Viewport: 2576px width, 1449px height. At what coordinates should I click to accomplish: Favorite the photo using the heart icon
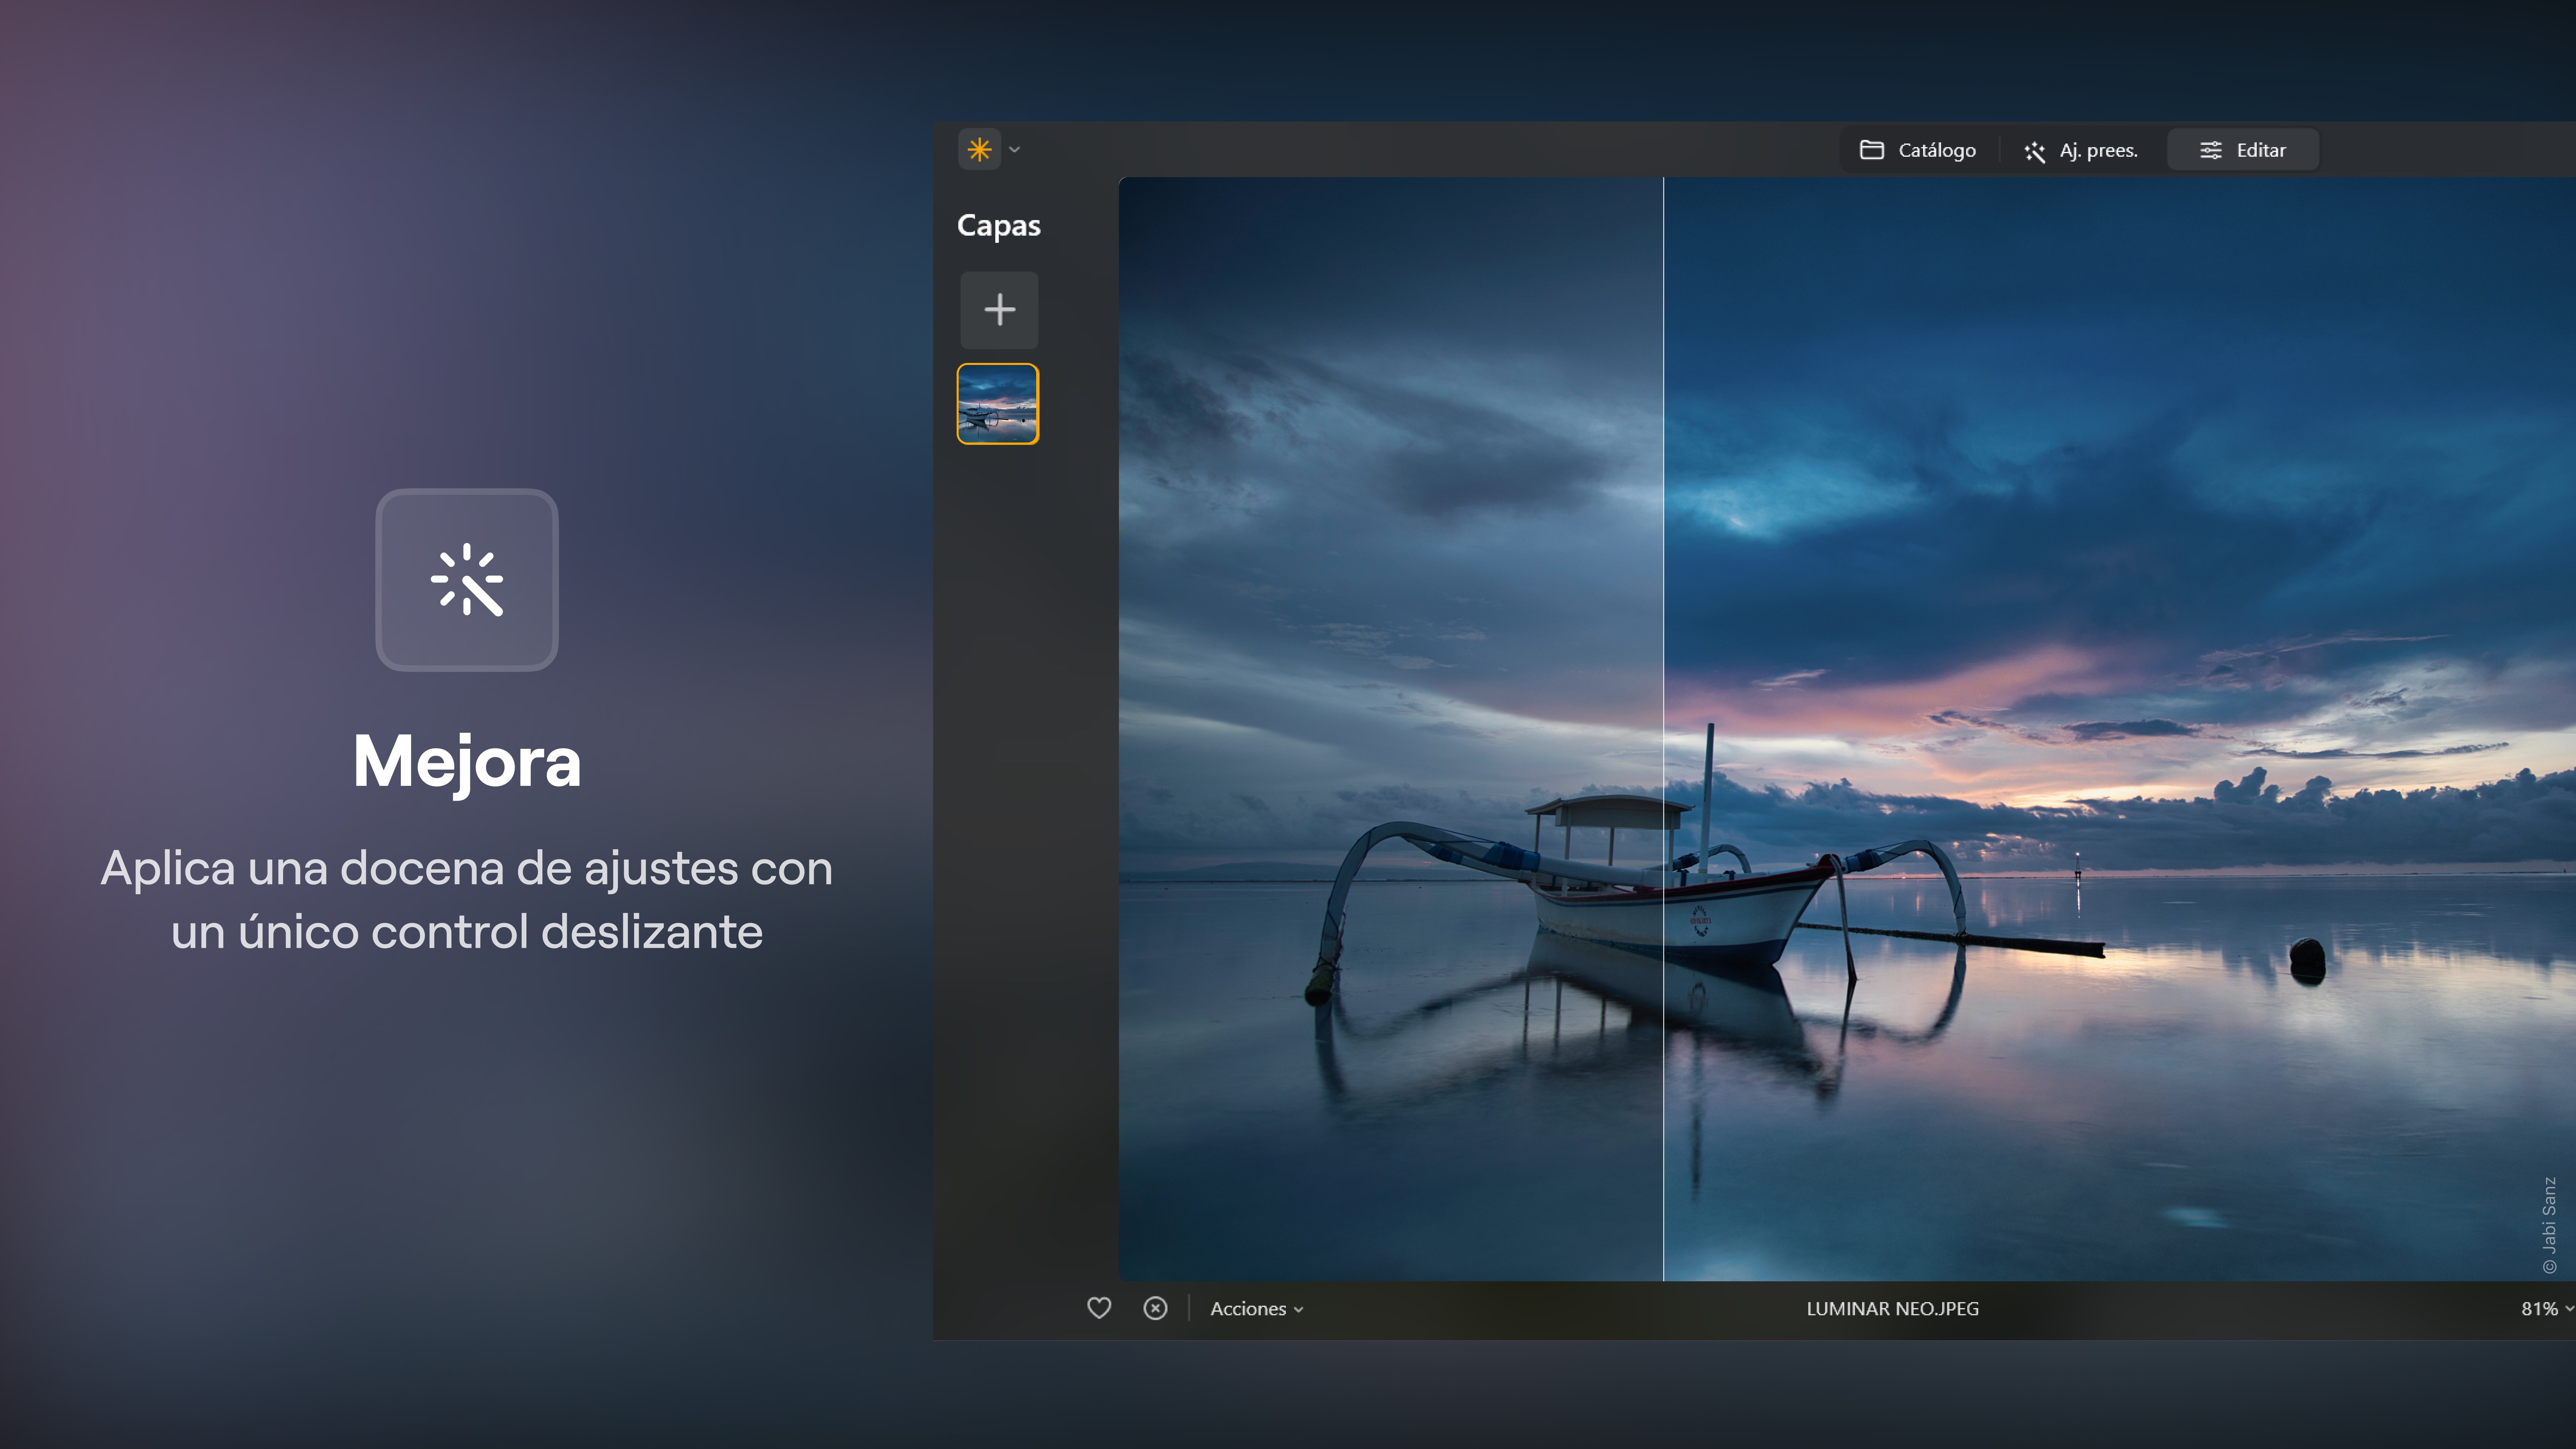click(1099, 1308)
